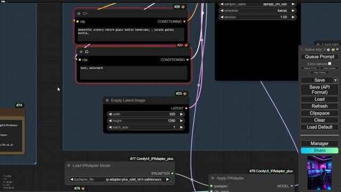Click the Queue Front button
Viewport: 341px width, 192px height.
310,68
